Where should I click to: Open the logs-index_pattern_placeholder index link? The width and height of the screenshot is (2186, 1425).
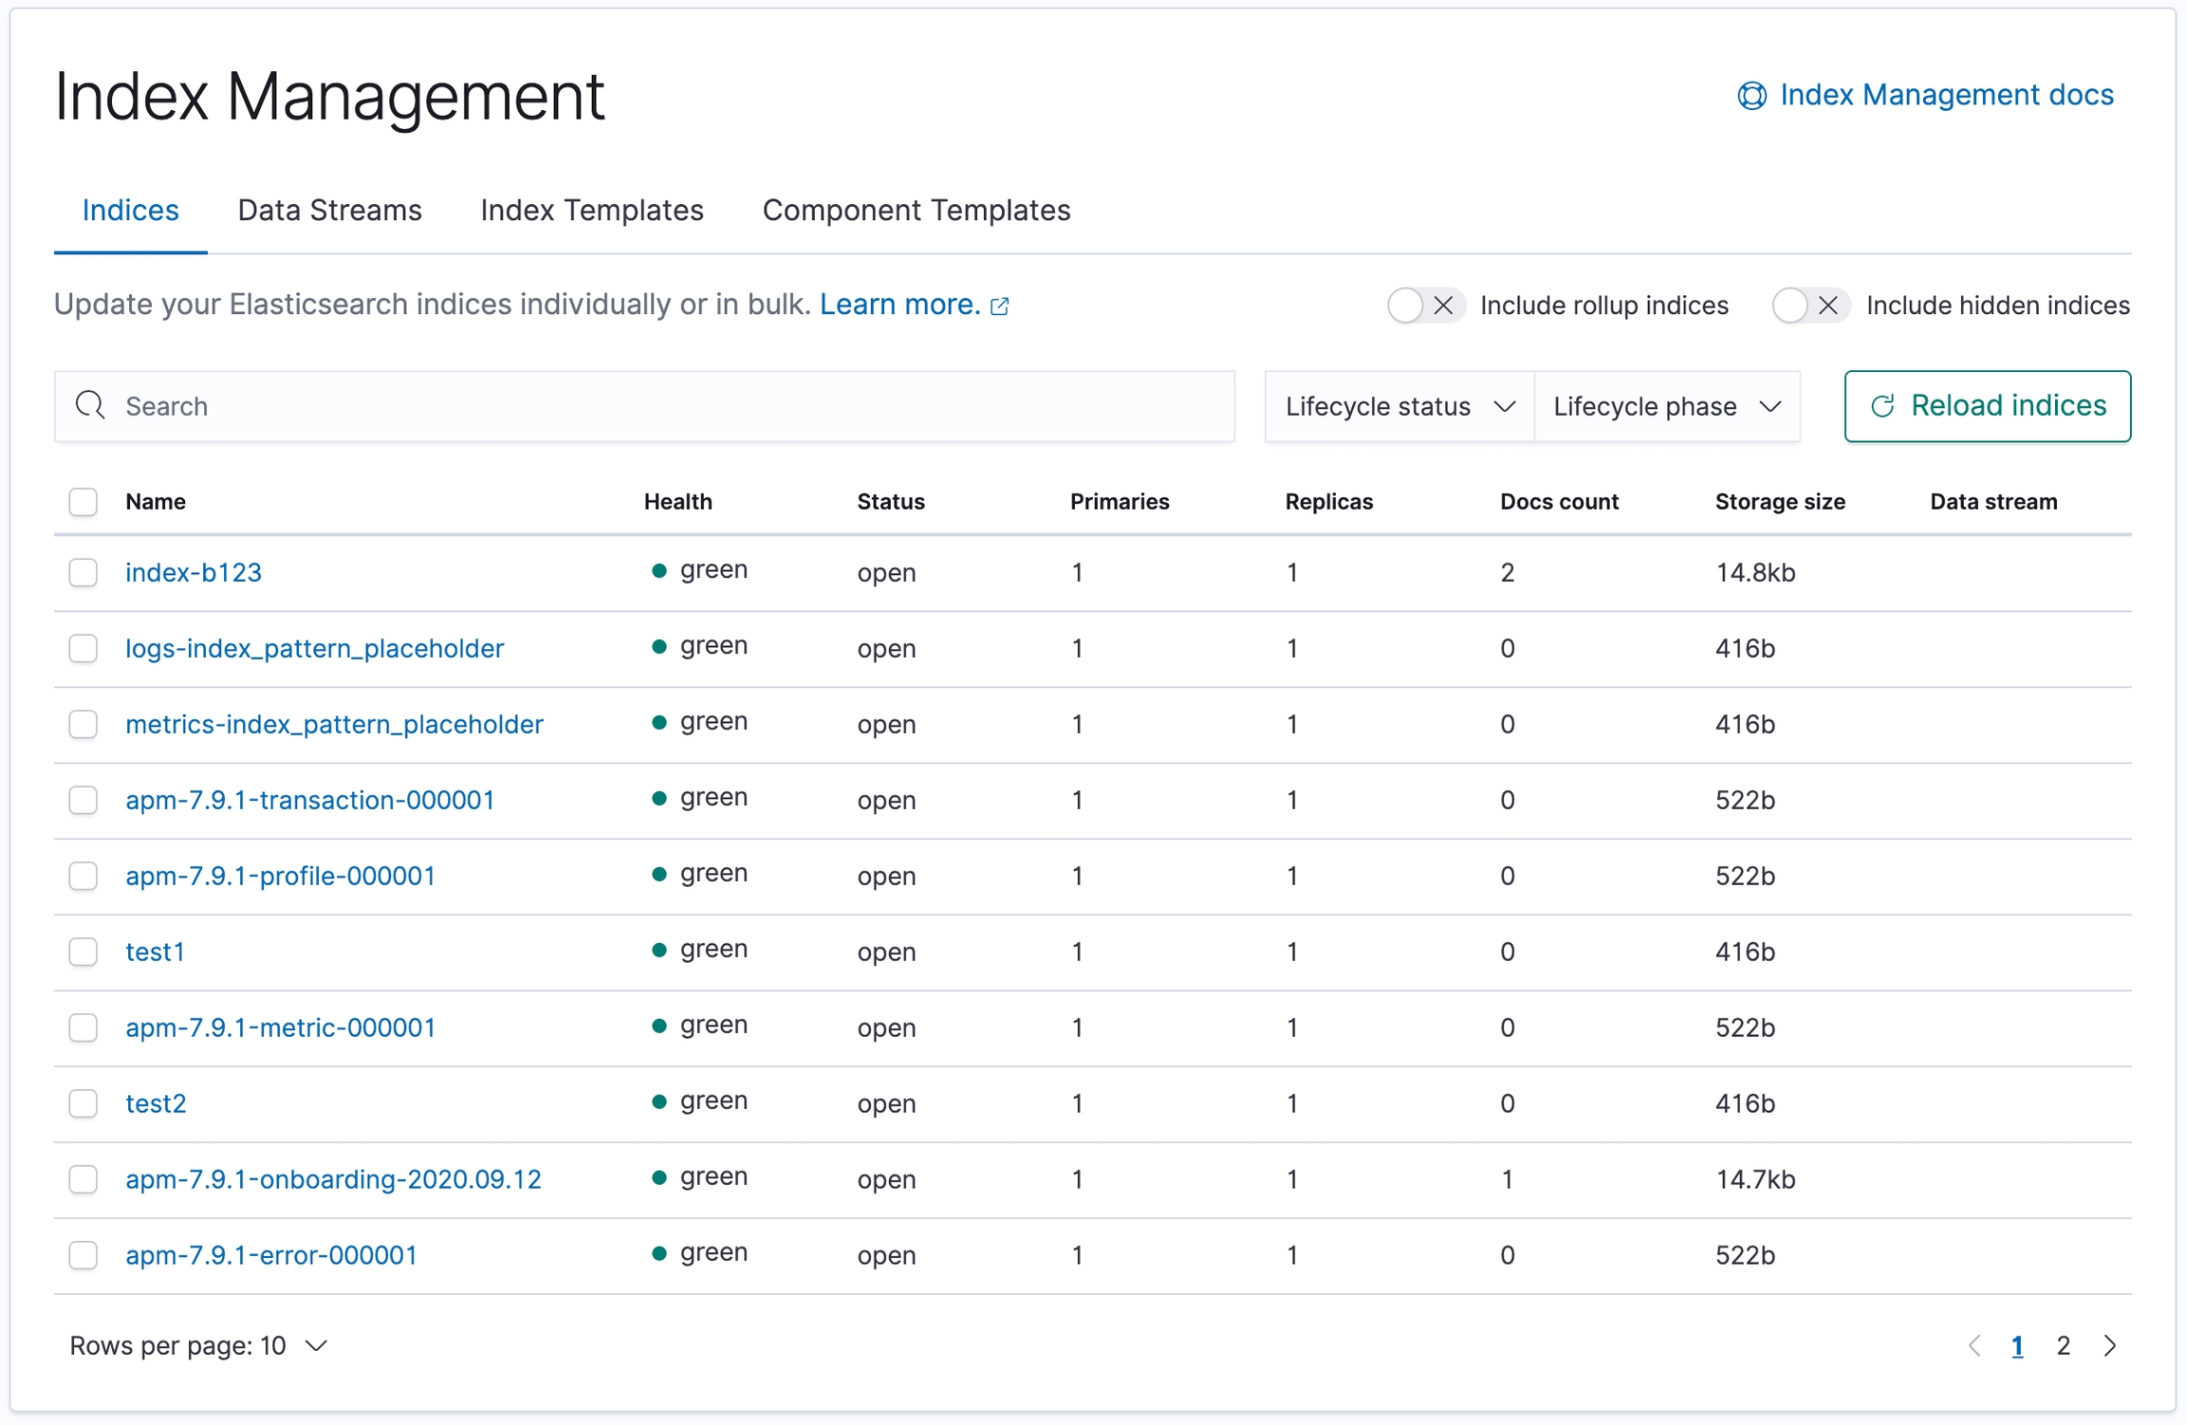(314, 648)
